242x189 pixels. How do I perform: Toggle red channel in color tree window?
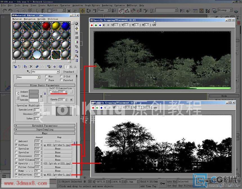click(x=92, y=25)
